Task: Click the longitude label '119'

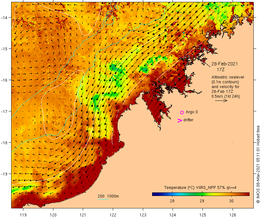Action: pos(23,215)
